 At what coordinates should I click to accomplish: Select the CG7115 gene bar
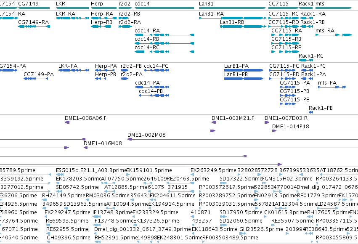[x=283, y=8]
